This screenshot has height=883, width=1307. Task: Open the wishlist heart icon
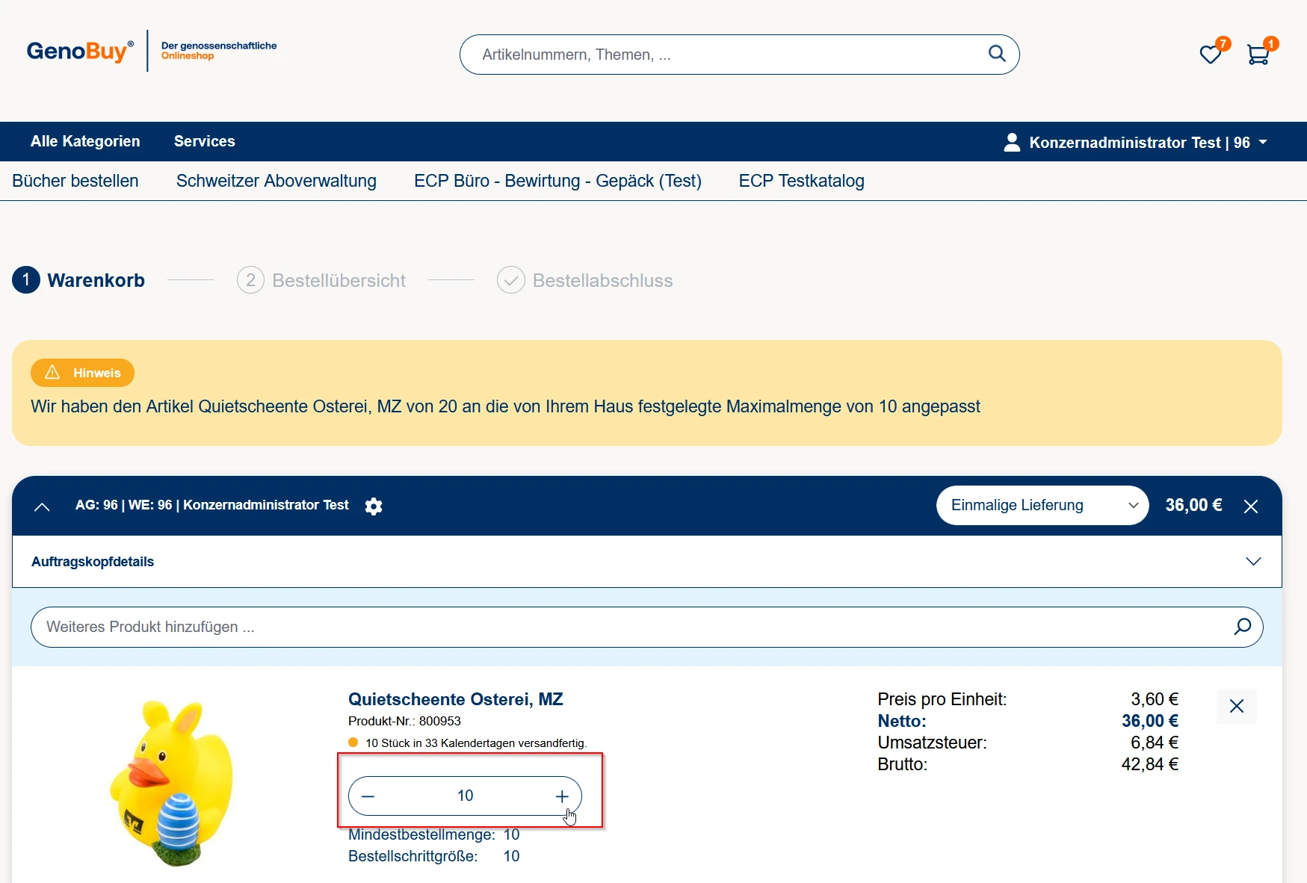pyautogui.click(x=1210, y=55)
